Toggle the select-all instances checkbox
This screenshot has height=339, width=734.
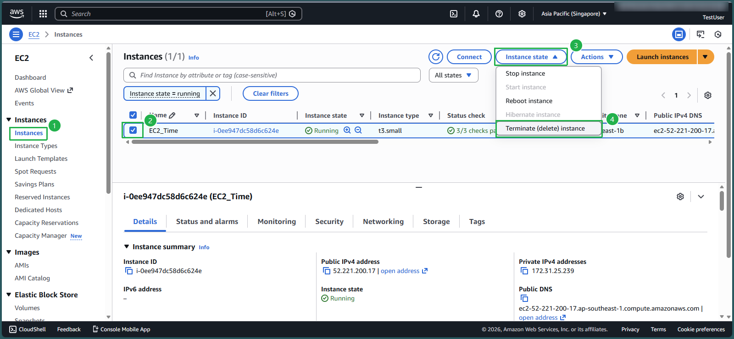(x=133, y=115)
